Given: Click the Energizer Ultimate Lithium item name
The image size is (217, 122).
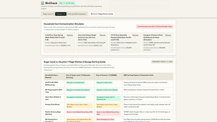Looking at the screenshot, I should coord(153,37).
